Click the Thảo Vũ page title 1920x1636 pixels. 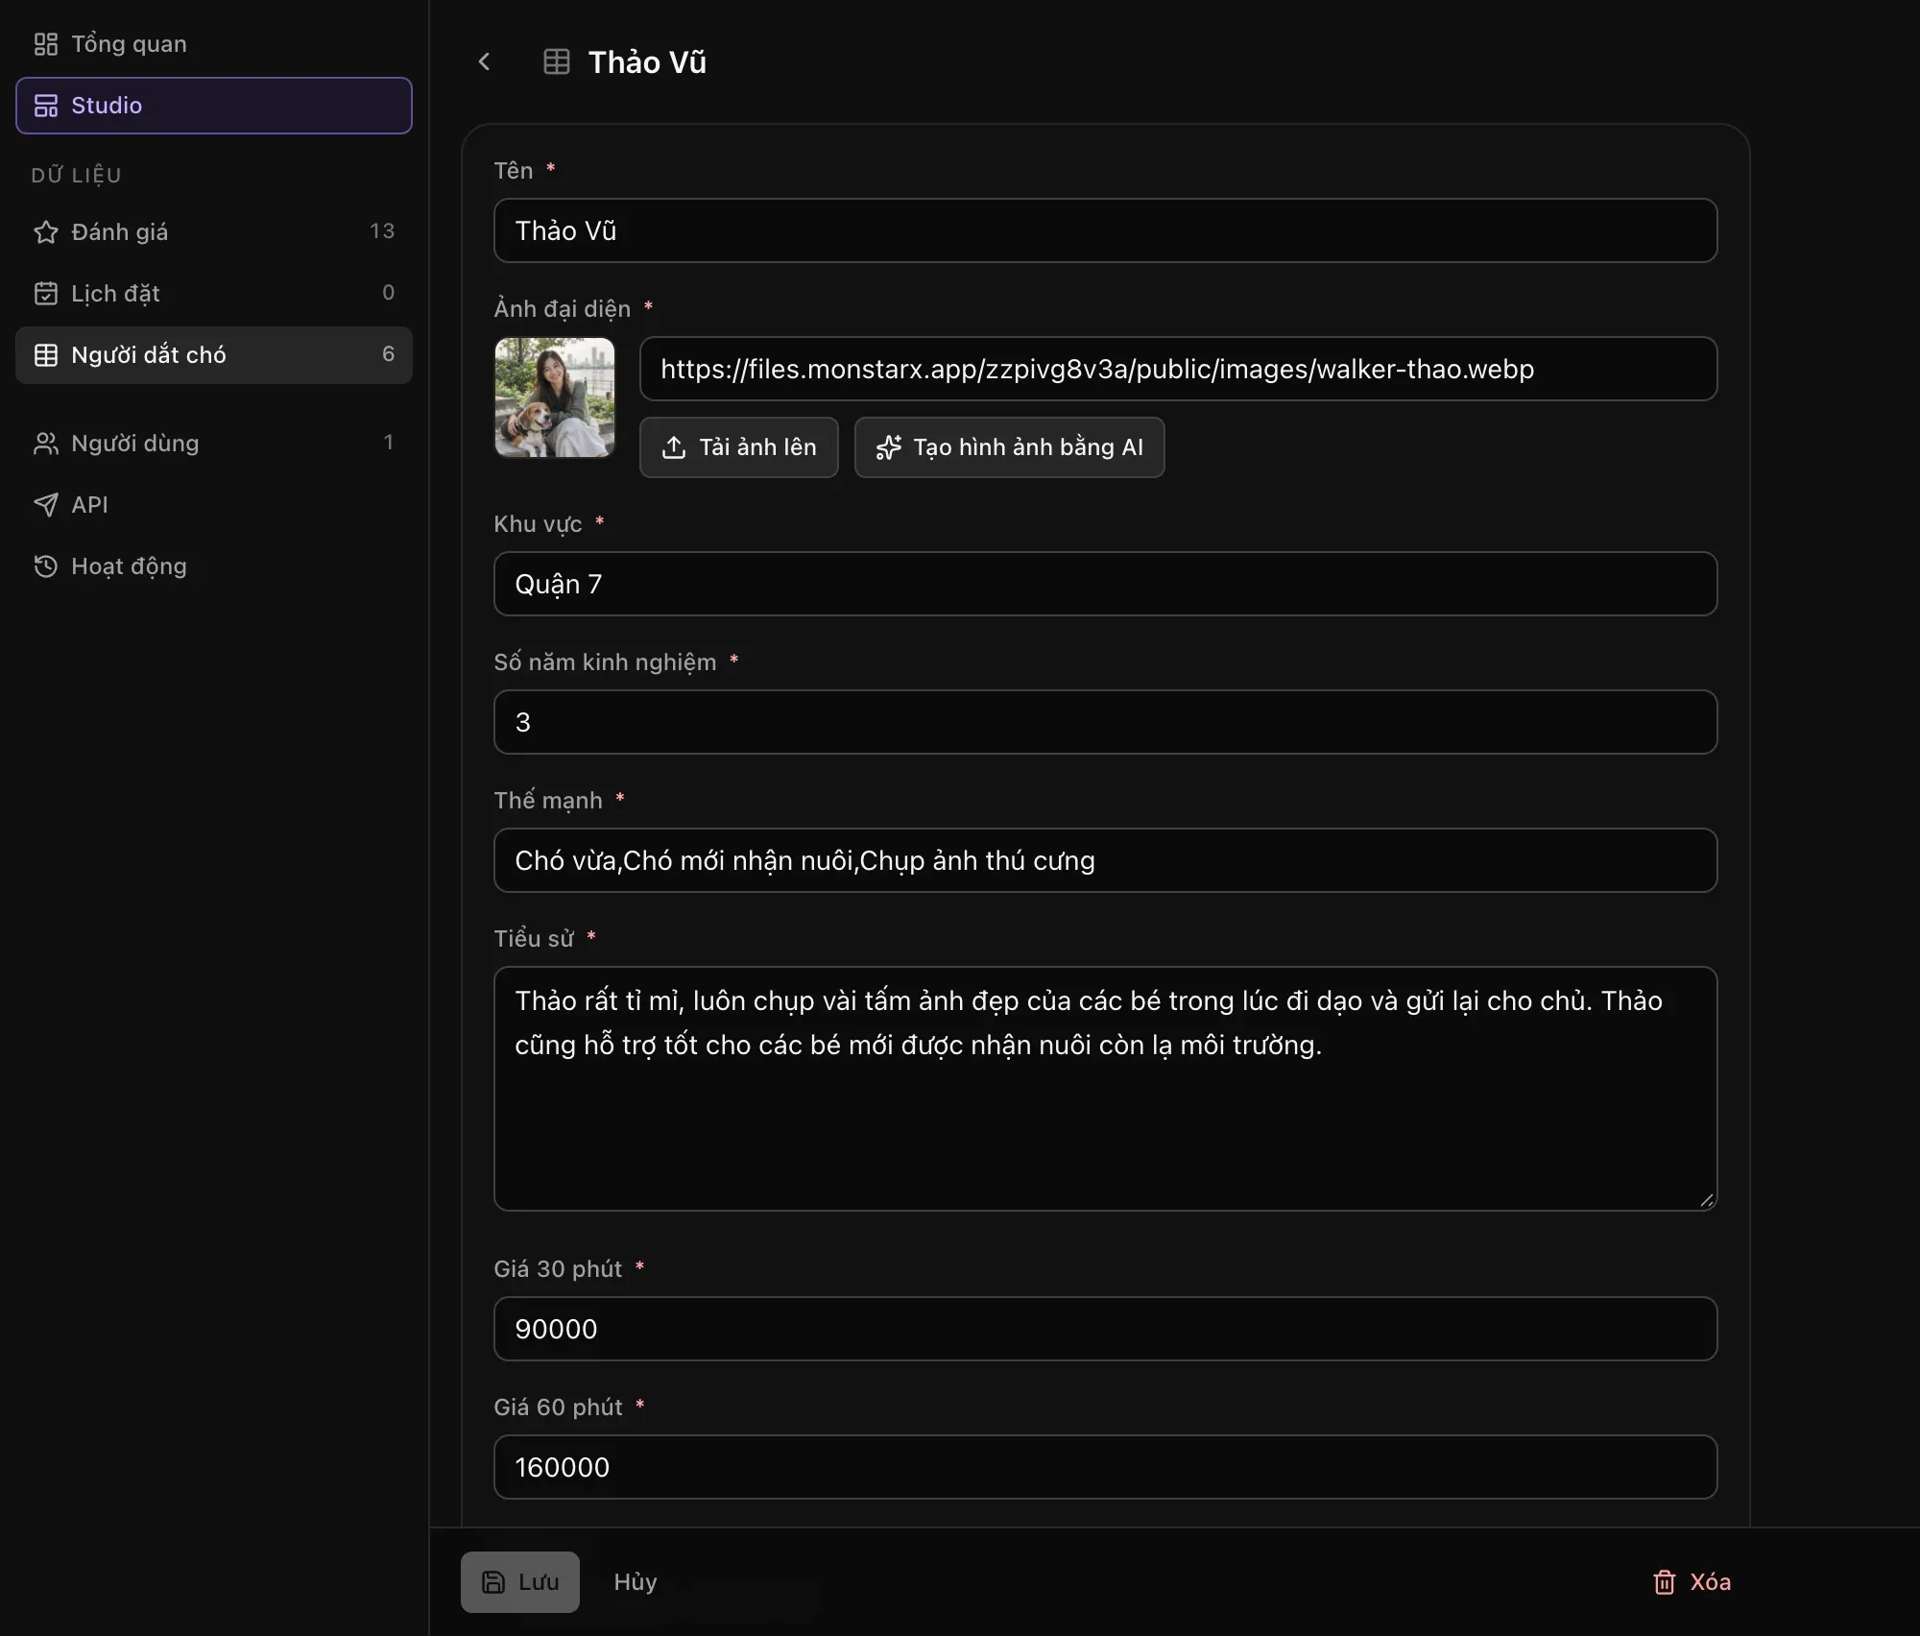point(647,62)
